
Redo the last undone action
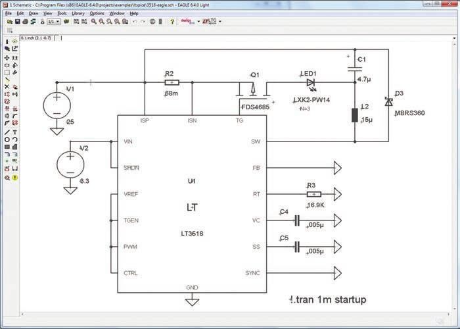click(x=143, y=22)
